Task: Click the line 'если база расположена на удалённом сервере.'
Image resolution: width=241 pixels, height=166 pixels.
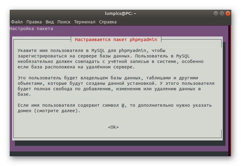Action: point(76,67)
